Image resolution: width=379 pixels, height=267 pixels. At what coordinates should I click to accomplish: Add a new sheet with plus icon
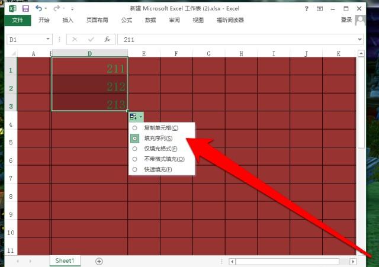(x=99, y=261)
